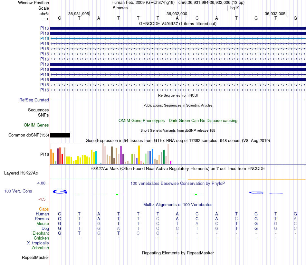Select the Chicken alignment row label
The height and width of the screenshot is (265, 306).
41,238
